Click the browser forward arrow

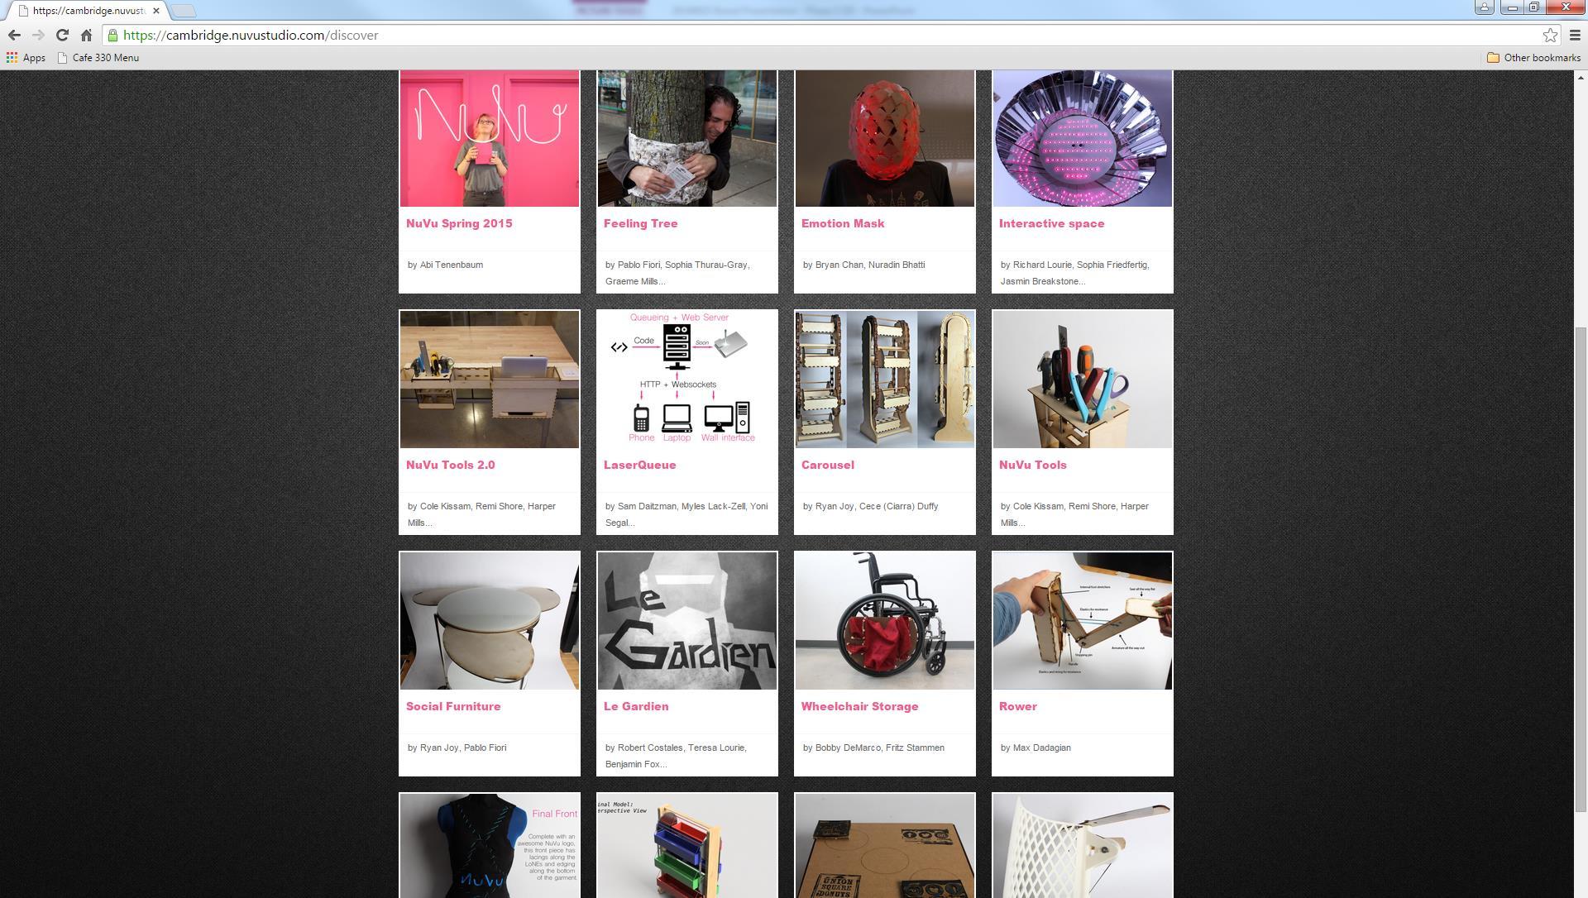click(x=38, y=36)
